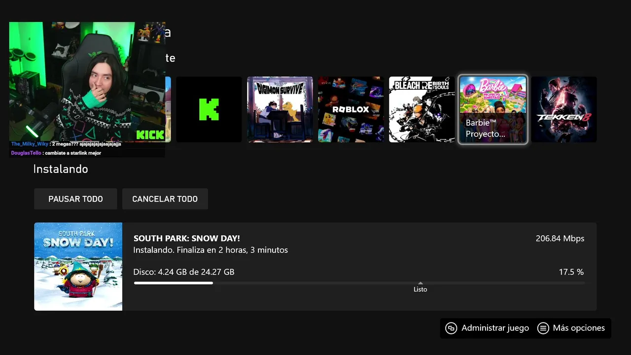Select the Barbie Proyecto Amistad tile

pos(493,109)
